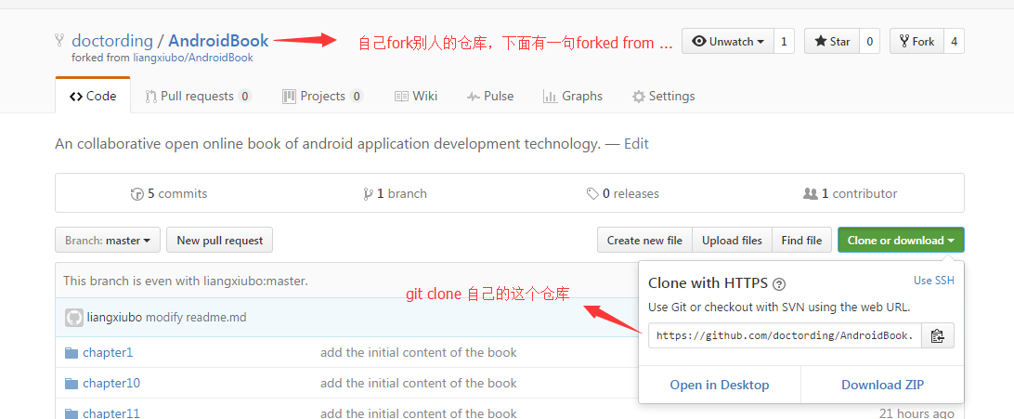This screenshot has width=1014, height=419.
Task: Open the Settings tab
Action: (x=664, y=97)
